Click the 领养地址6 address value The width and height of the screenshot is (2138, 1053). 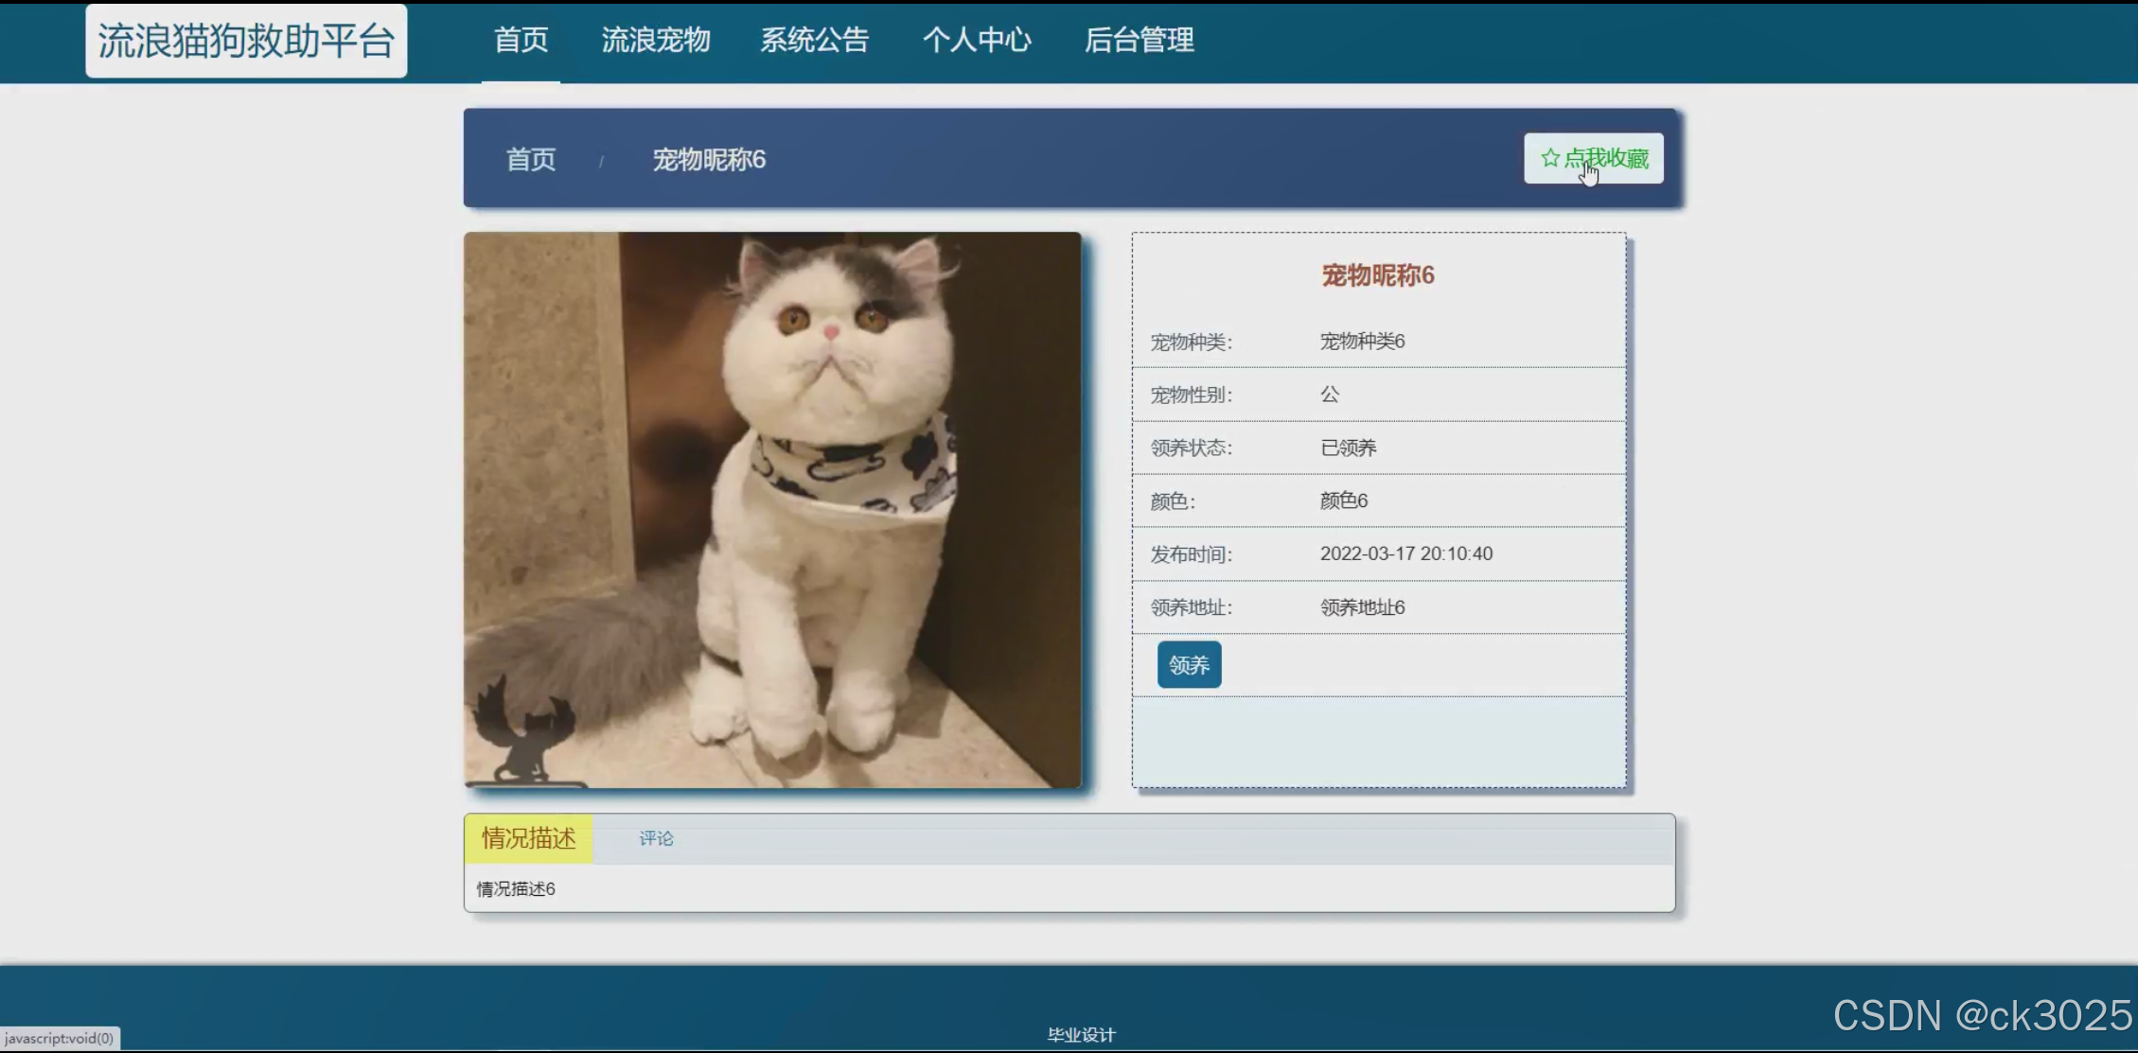pyautogui.click(x=1362, y=607)
